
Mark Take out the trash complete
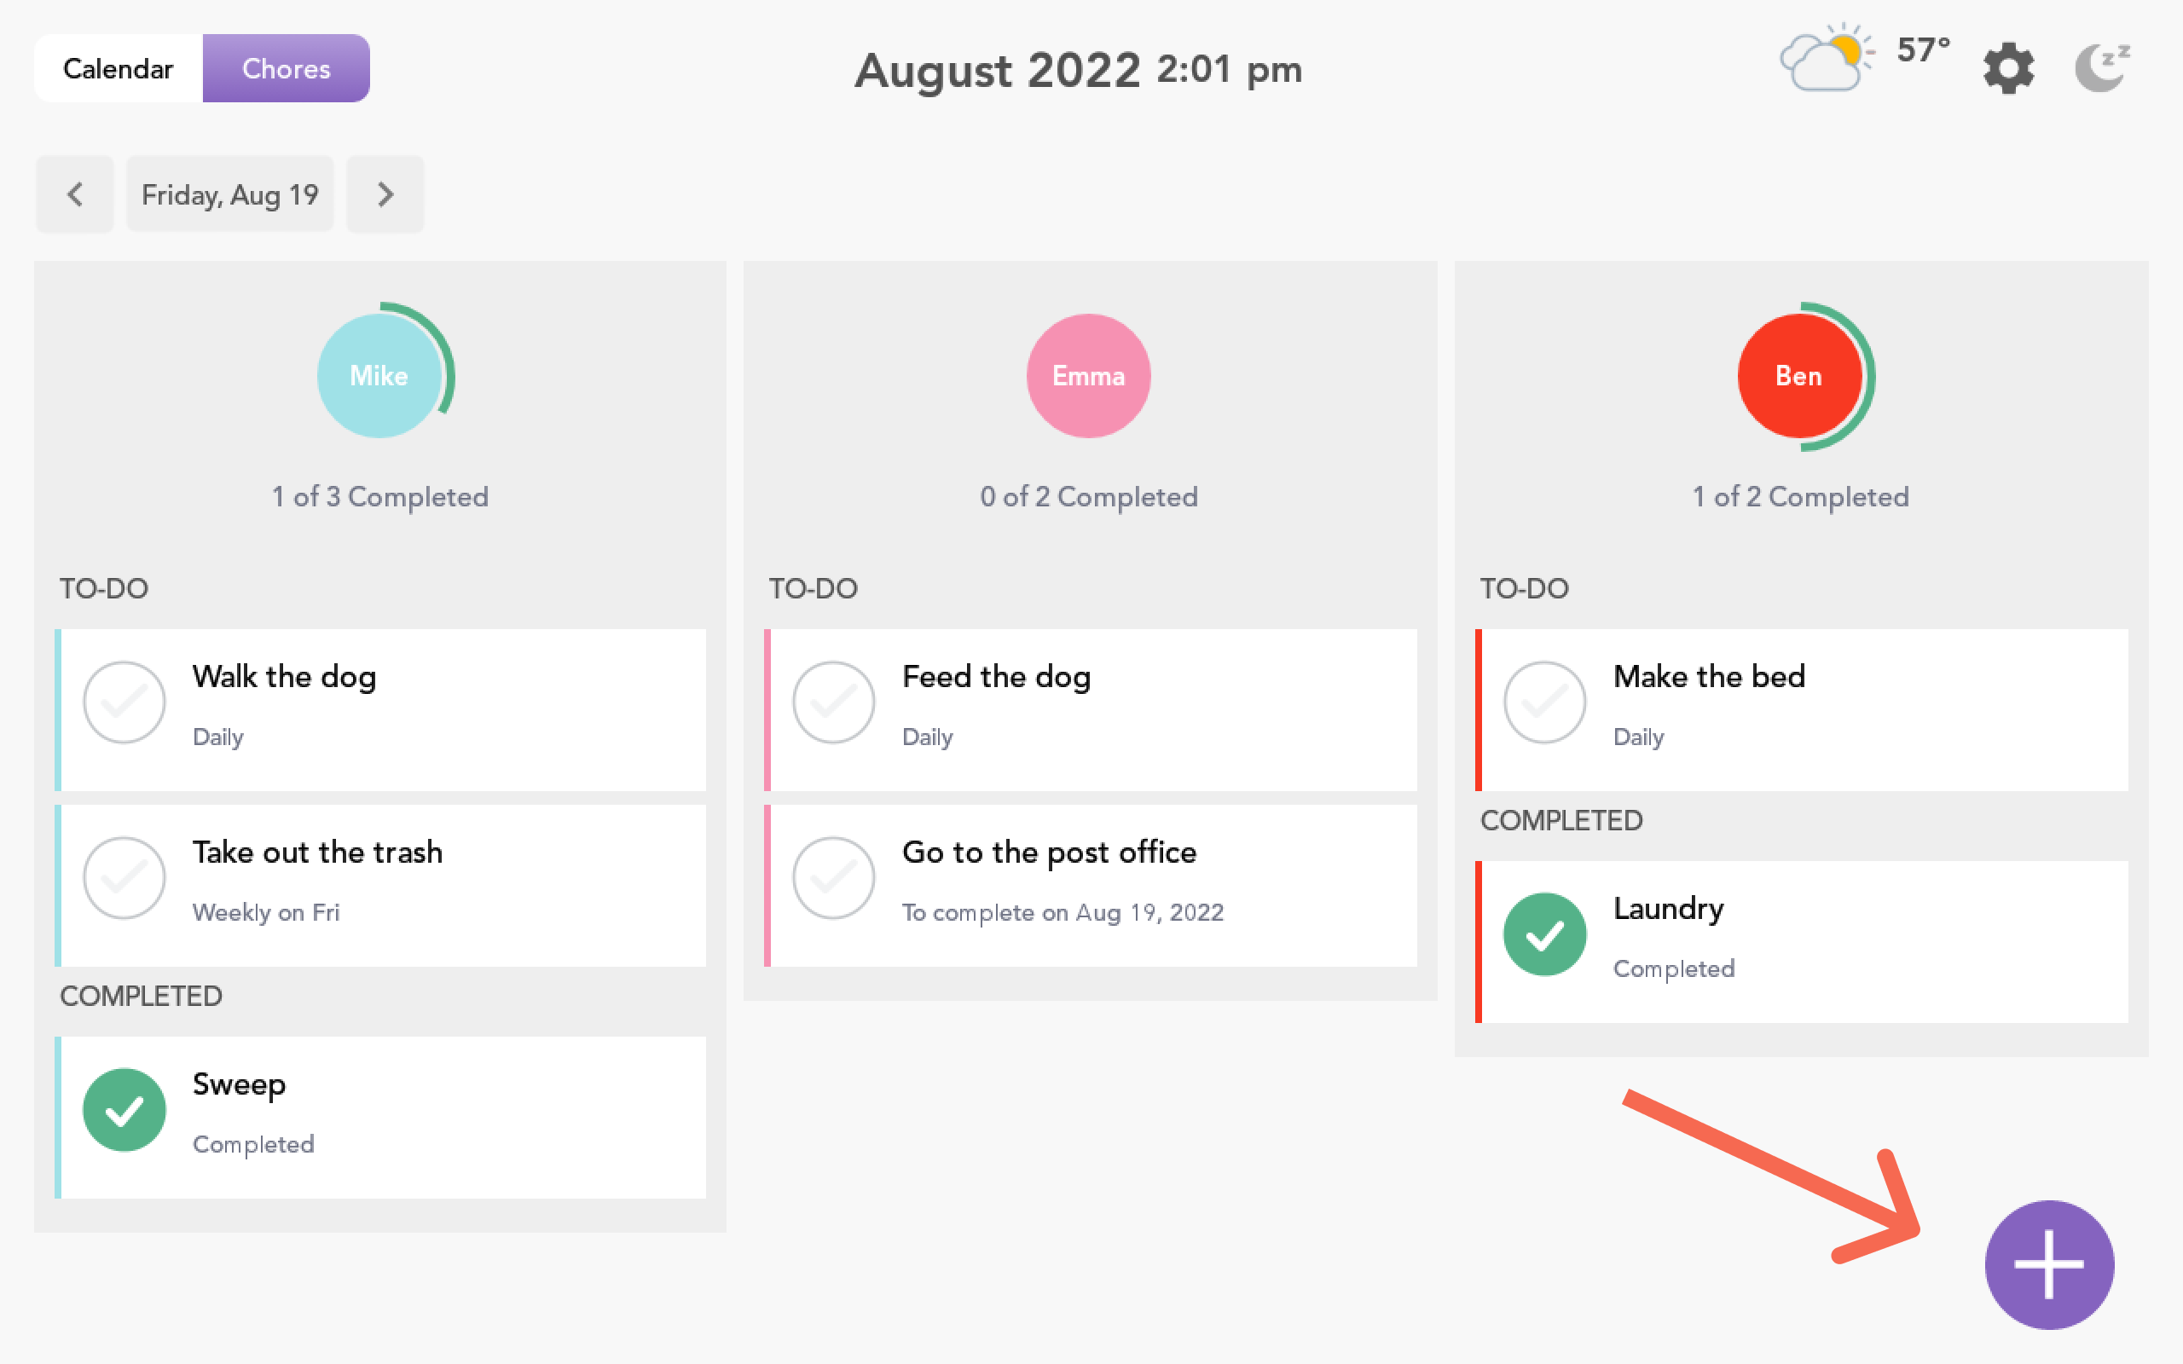[124, 877]
